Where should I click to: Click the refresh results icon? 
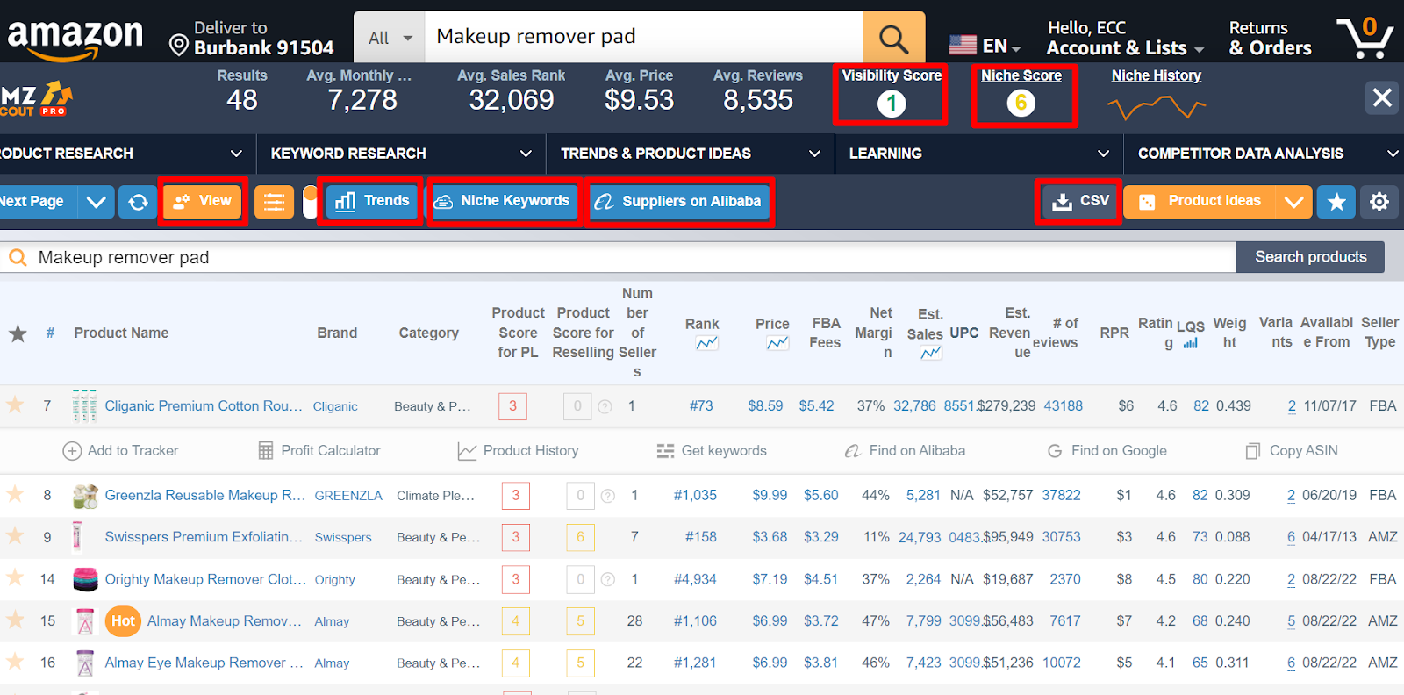pyautogui.click(x=138, y=202)
